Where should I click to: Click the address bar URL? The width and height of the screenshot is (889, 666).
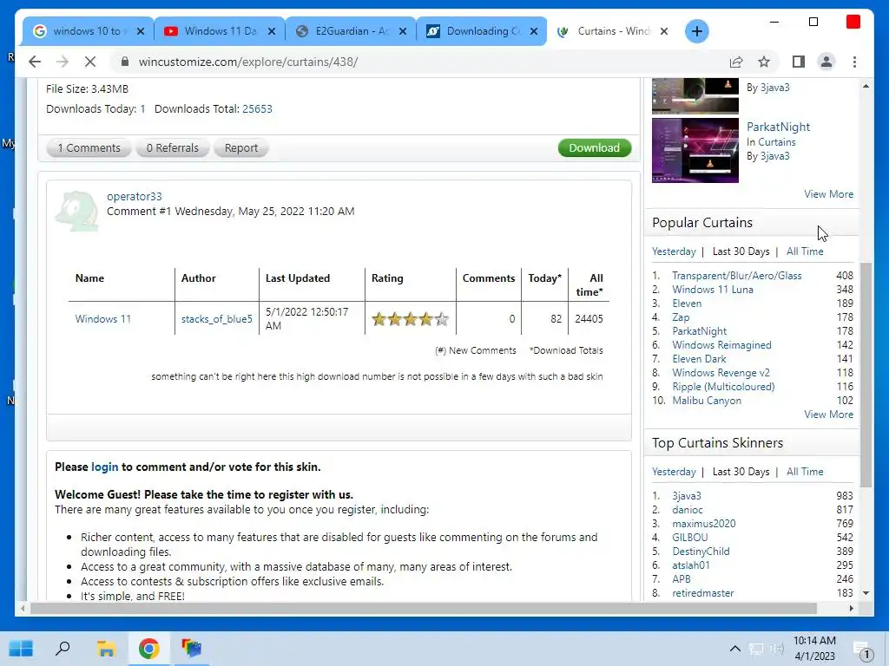click(247, 62)
